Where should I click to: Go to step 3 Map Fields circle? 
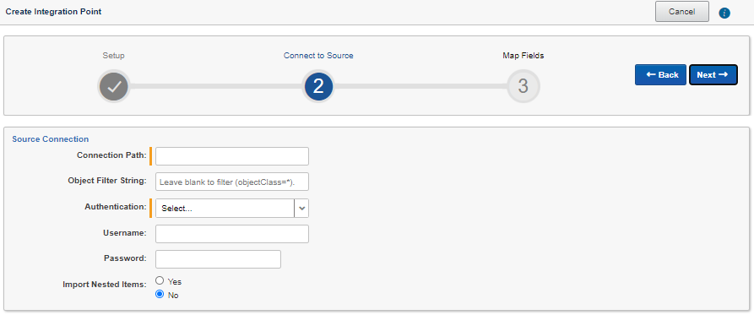523,87
